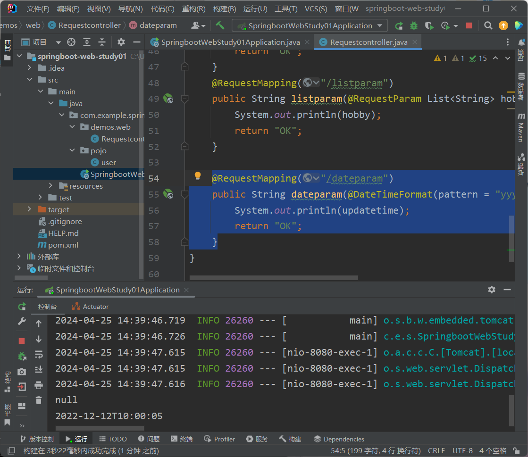Clear console output with trash icon
This screenshot has width=528, height=457.
[x=39, y=400]
